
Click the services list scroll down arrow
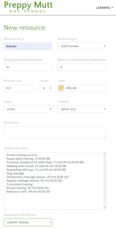pyautogui.click(x=104, y=208)
